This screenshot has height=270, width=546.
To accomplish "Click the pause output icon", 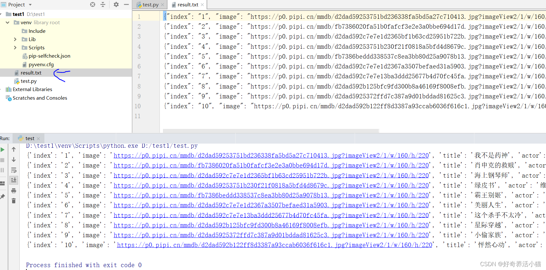I will (2, 170).
